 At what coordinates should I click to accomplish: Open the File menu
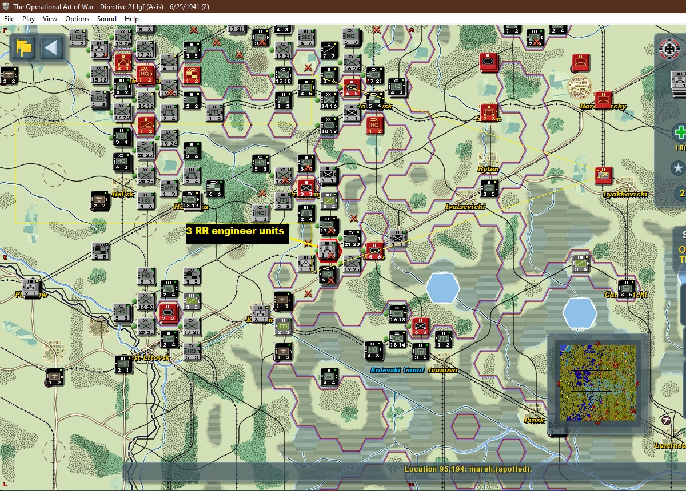[9, 19]
